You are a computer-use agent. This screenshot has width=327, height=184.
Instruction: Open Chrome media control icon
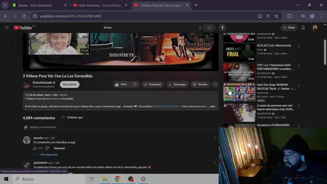tap(303, 16)
